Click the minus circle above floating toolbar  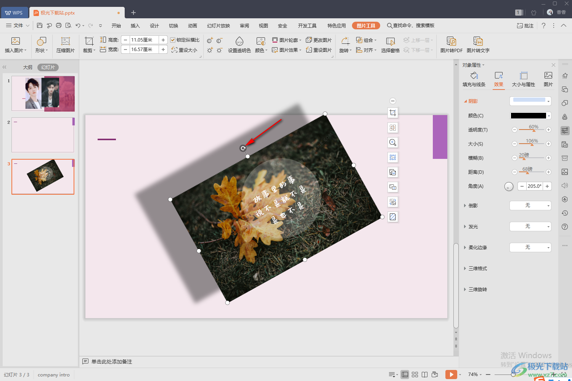[393, 101]
